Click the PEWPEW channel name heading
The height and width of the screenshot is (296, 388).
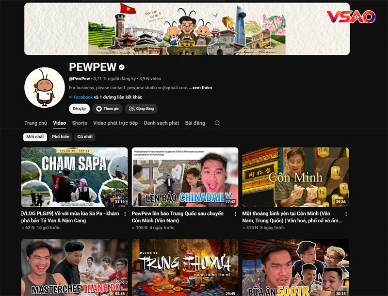click(x=93, y=67)
